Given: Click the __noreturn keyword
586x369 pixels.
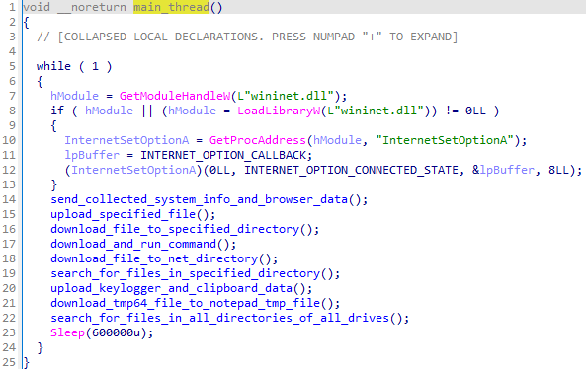Looking at the screenshot, I should tap(92, 7).
